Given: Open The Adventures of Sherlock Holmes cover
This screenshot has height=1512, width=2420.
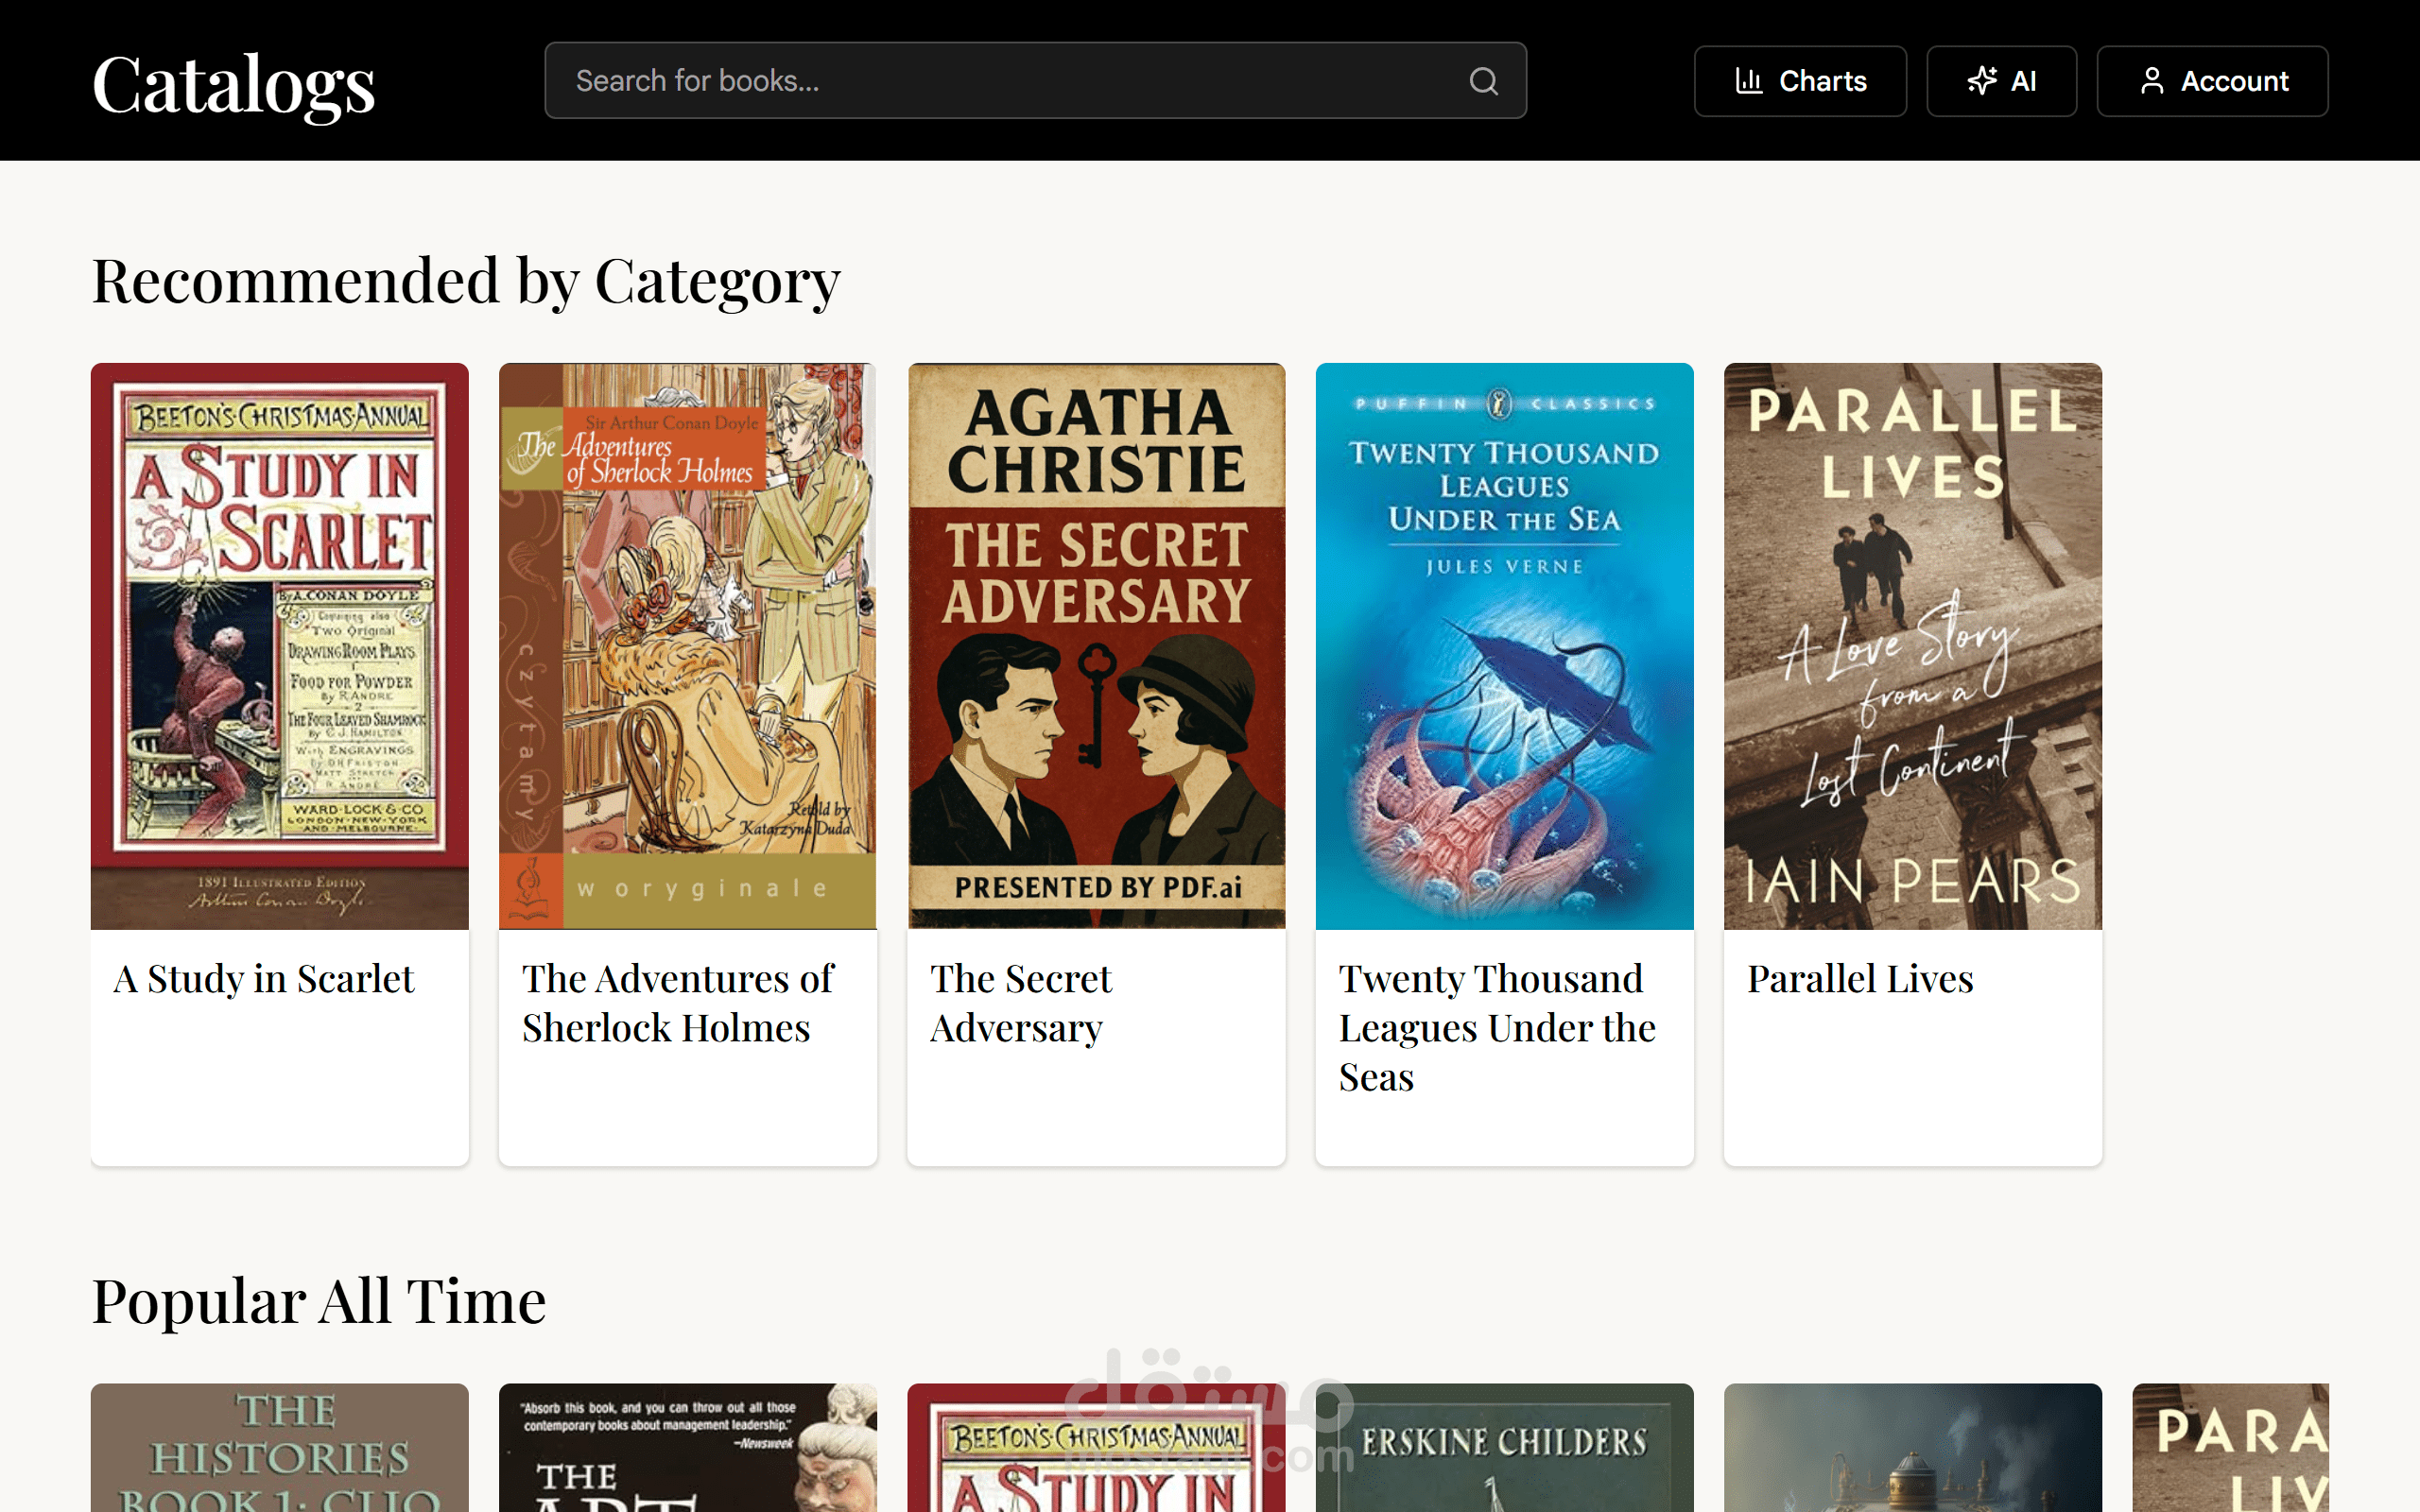Looking at the screenshot, I should click(x=688, y=646).
